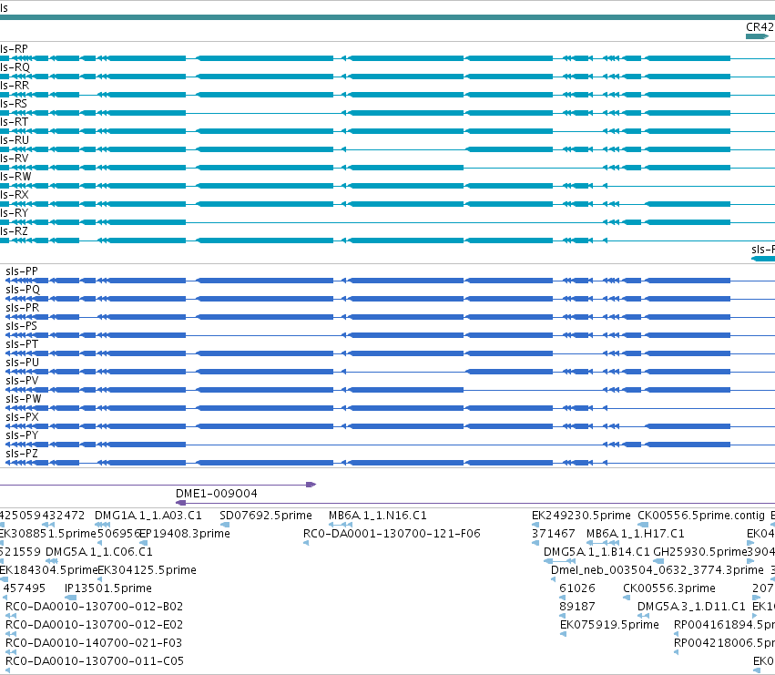Choose the DMG5A.3_1.D11.C1 entry
This screenshot has width=775, height=675.
(691, 607)
